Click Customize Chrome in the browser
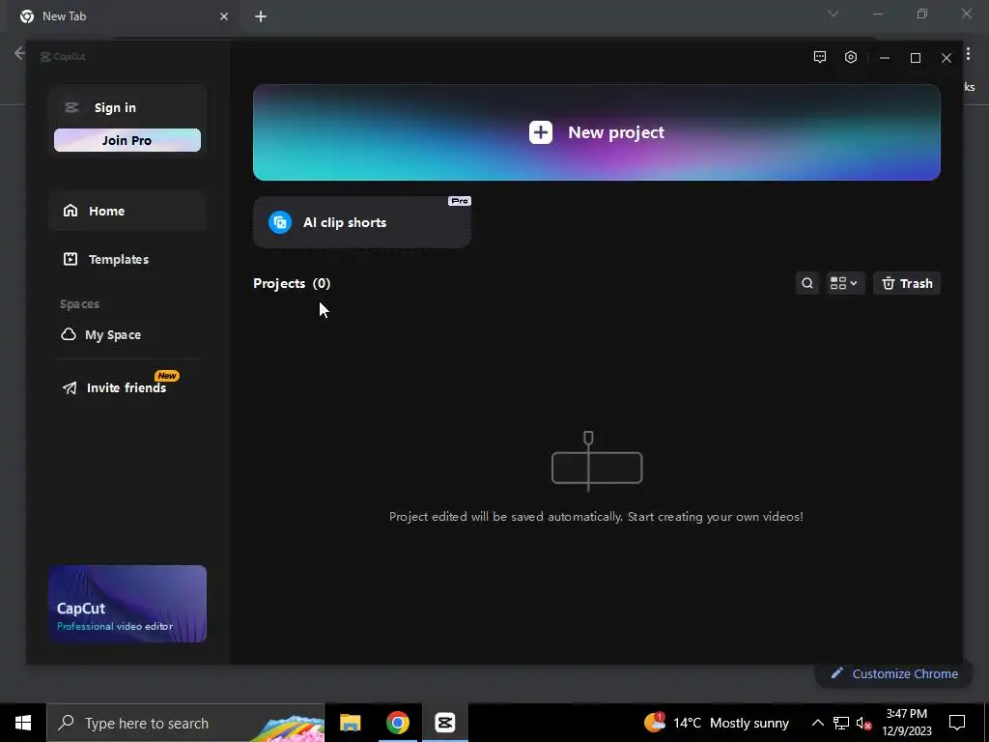This screenshot has height=742, width=989. [x=895, y=673]
